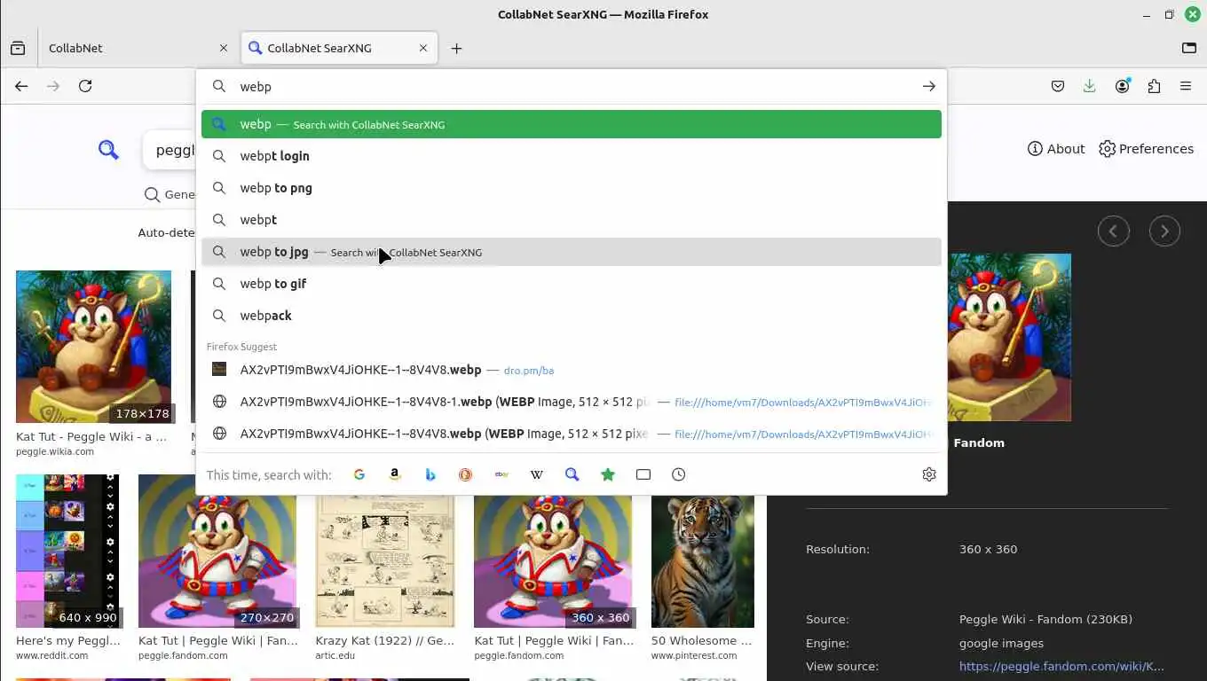Open the '8V4V8.webp' Downloads file suggestion
Image resolution: width=1207 pixels, height=681 pixels.
[572, 434]
